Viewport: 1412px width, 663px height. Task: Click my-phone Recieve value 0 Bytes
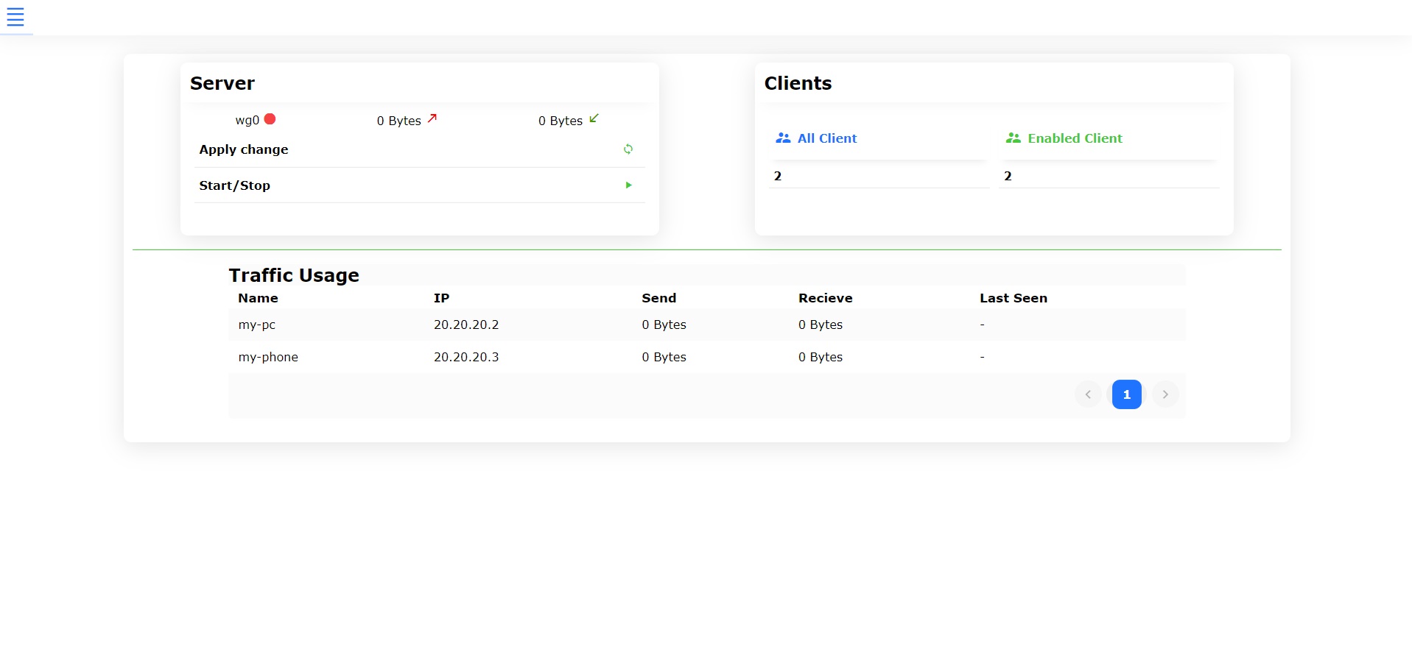[x=821, y=357]
